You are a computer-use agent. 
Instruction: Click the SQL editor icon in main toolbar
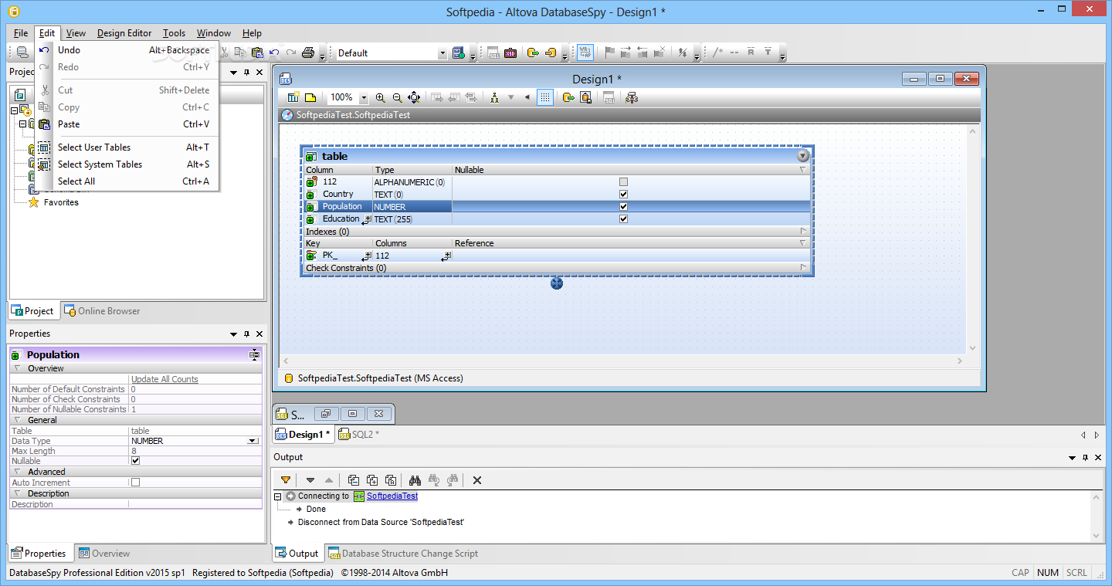pyautogui.click(x=493, y=53)
